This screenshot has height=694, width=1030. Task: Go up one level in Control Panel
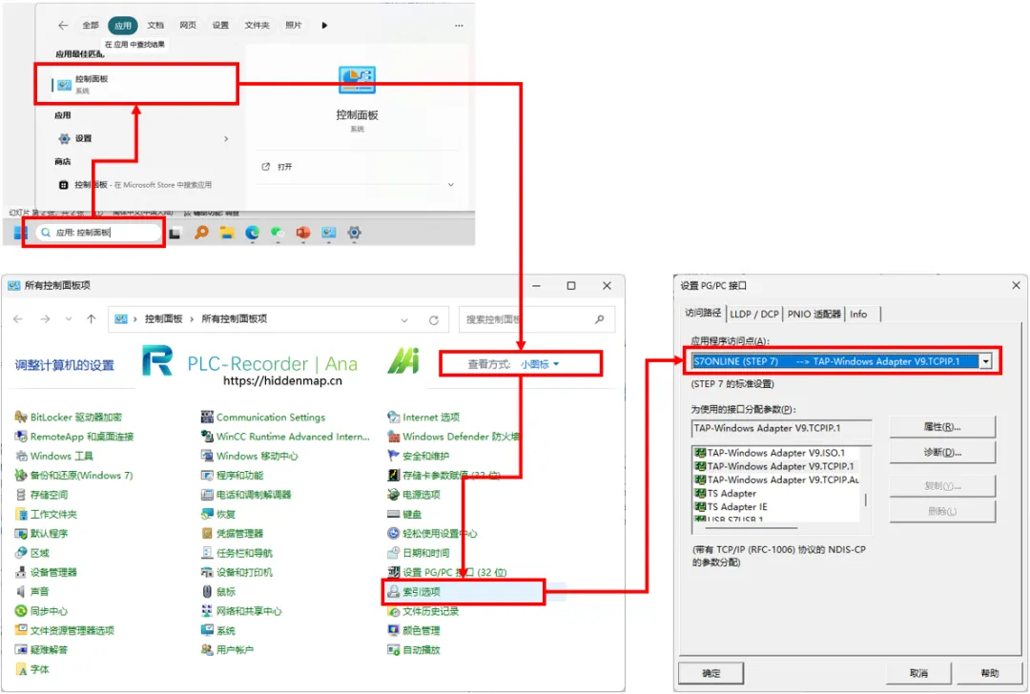[x=92, y=319]
